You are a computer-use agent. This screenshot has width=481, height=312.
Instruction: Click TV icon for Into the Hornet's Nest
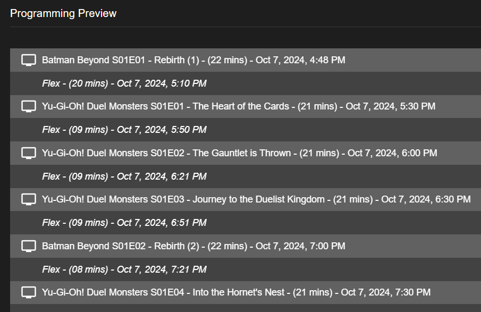[x=29, y=292]
